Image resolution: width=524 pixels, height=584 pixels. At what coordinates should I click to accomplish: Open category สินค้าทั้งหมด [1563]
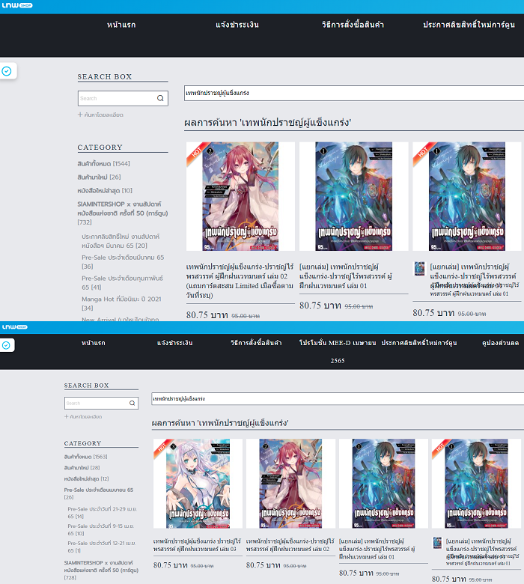tap(85, 457)
